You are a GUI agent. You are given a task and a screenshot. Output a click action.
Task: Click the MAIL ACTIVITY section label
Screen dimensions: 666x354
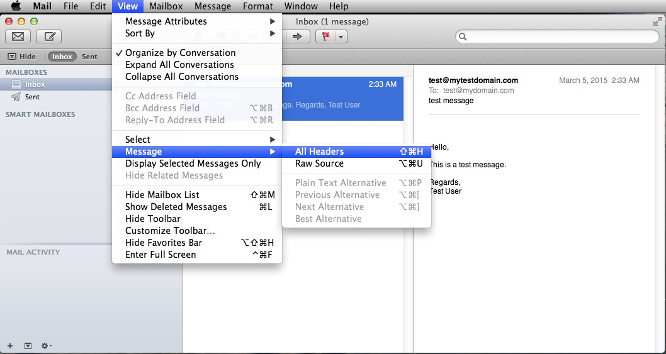[33, 252]
